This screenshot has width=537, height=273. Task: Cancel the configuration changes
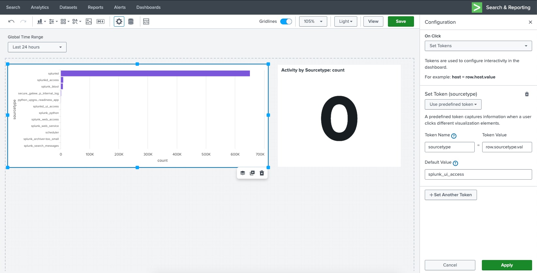(450, 265)
